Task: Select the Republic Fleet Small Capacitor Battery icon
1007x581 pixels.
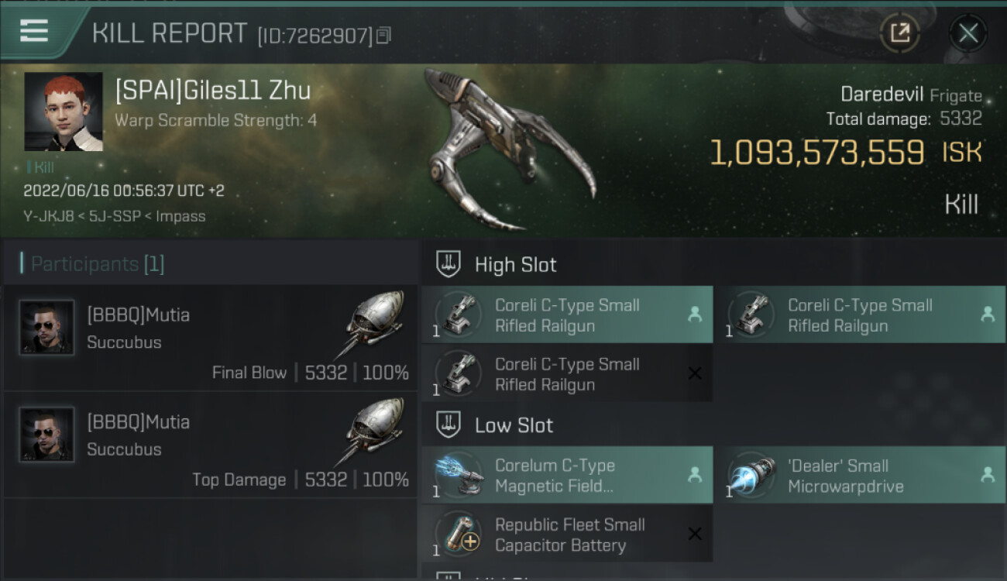Action: point(459,535)
